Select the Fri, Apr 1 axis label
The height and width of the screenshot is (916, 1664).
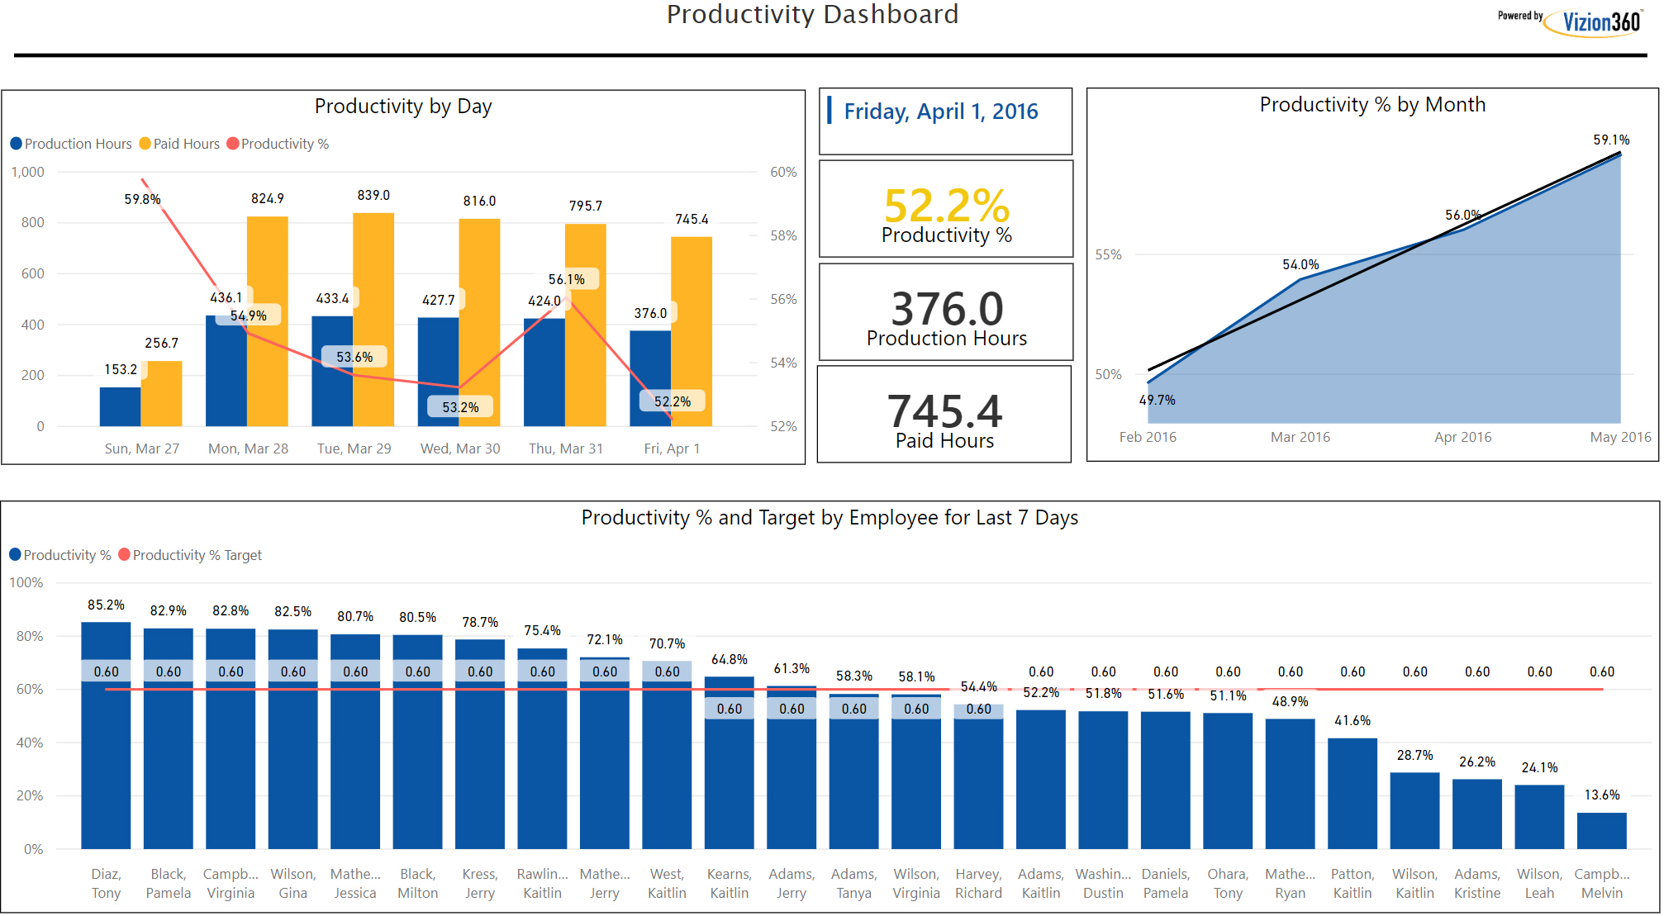click(671, 449)
